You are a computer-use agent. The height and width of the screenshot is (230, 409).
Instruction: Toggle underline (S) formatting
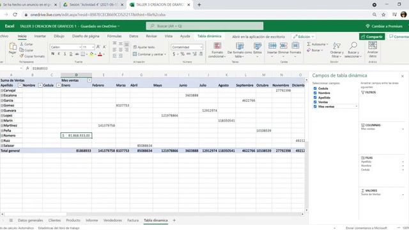tap(65, 54)
